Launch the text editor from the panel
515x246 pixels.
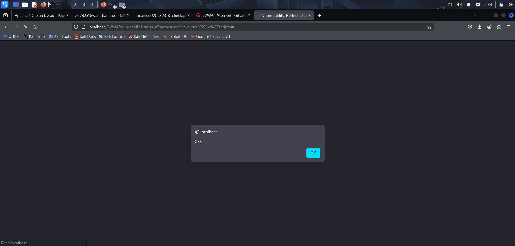point(34,5)
